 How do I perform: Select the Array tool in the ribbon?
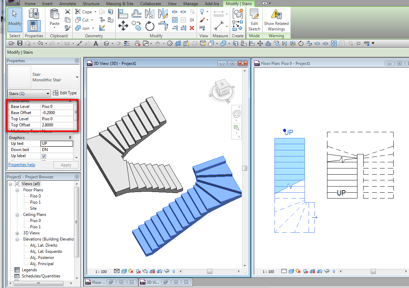point(175,20)
